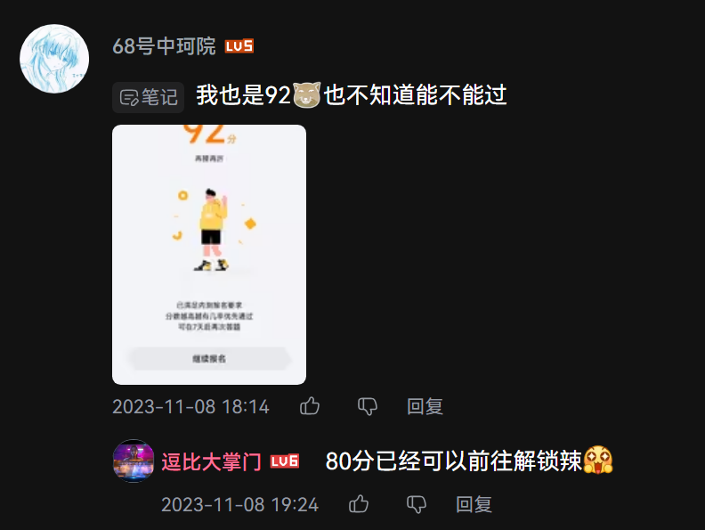Click the note icon inside 笔记 tag

coord(129,98)
